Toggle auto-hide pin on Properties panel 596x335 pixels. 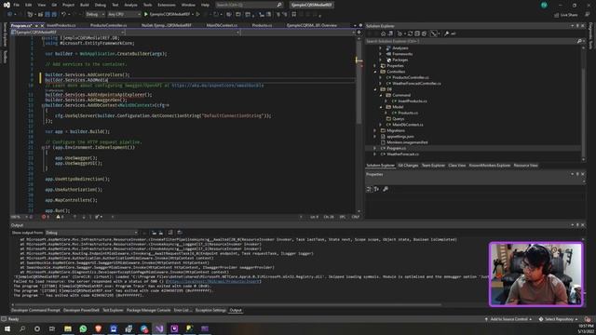(577, 174)
